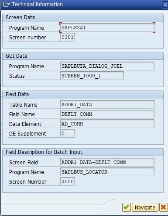This screenshot has width=168, height=216.
Task: Click the SAPLBUS_LOCATOR program name field
Action: [x=107, y=172]
